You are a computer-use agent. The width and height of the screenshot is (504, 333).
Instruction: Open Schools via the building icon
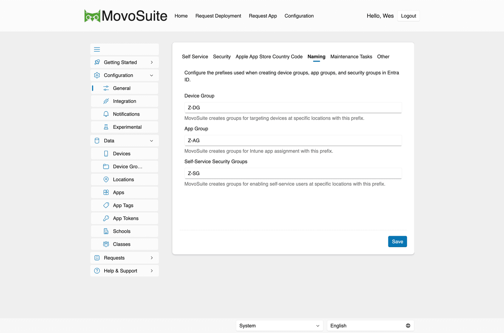click(106, 231)
